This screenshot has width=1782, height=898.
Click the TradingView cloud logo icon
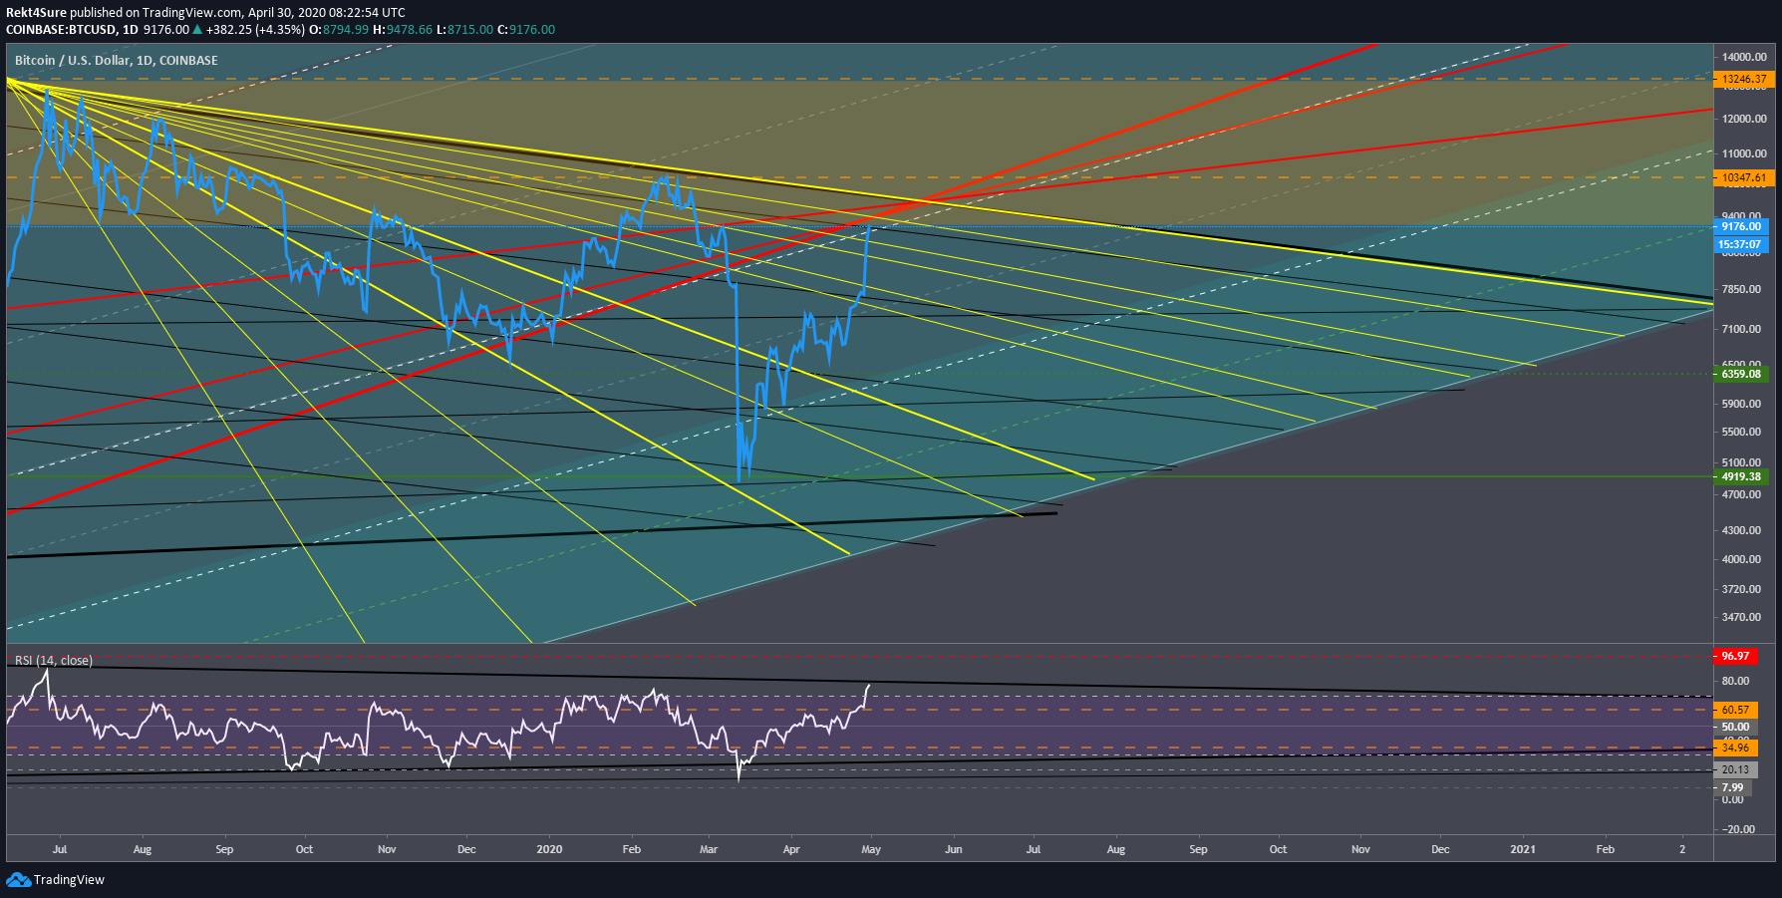[x=18, y=879]
